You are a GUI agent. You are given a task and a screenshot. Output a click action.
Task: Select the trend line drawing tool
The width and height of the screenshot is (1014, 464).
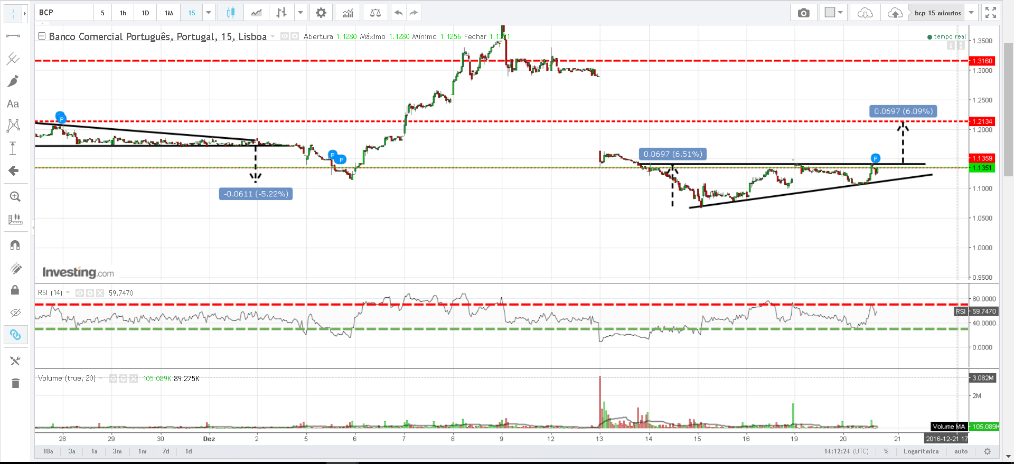coord(13,36)
